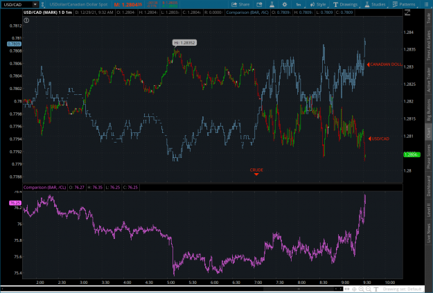Open chart settings gear icon
The width and height of the screenshot is (433, 293).
(285, 4)
